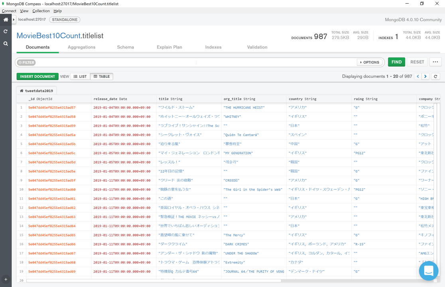Click the home icon in the sidebar

click(6, 20)
